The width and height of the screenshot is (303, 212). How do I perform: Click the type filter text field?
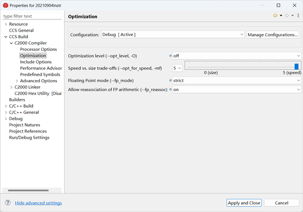pyautogui.click(x=32, y=16)
